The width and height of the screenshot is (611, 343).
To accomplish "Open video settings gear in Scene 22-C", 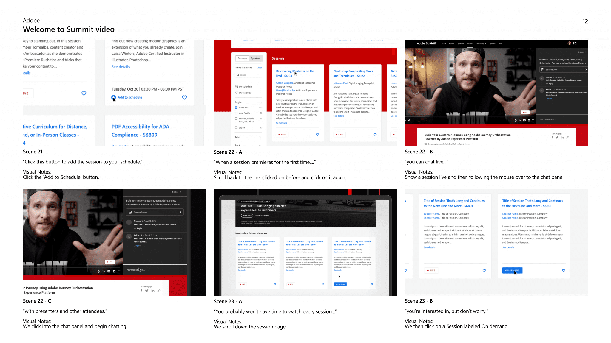I will pyautogui.click(x=114, y=271).
